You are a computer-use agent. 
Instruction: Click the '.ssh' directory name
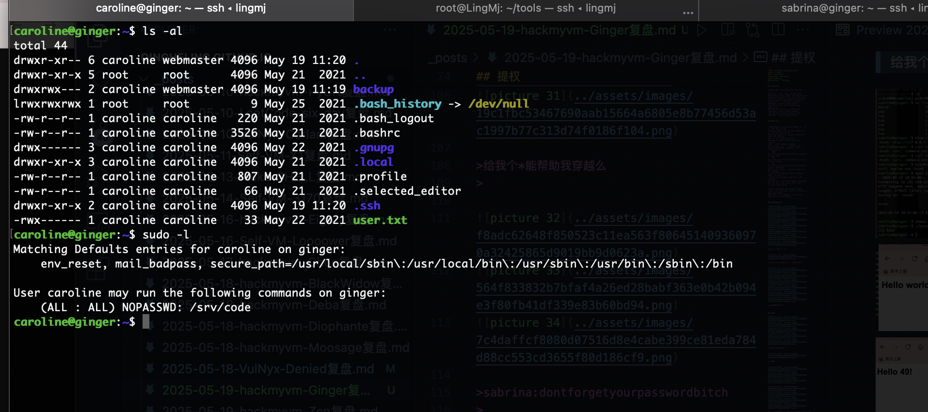coord(367,206)
